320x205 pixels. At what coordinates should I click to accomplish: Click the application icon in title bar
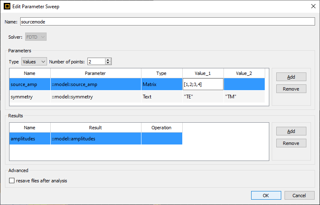click(x=7, y=6)
